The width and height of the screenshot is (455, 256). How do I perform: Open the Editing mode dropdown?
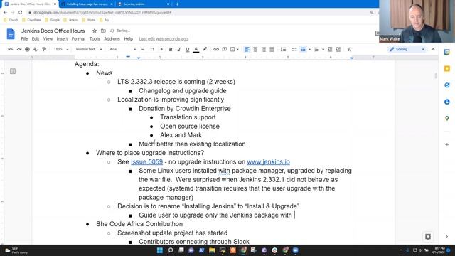click(407, 49)
